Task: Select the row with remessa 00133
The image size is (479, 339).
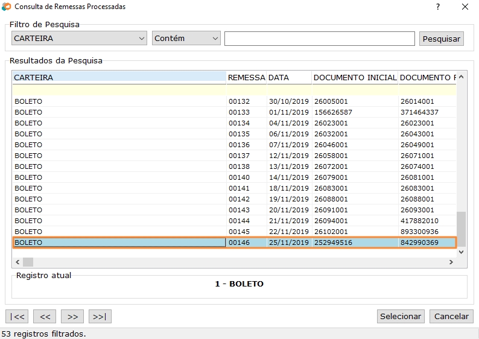Action: 239,112
